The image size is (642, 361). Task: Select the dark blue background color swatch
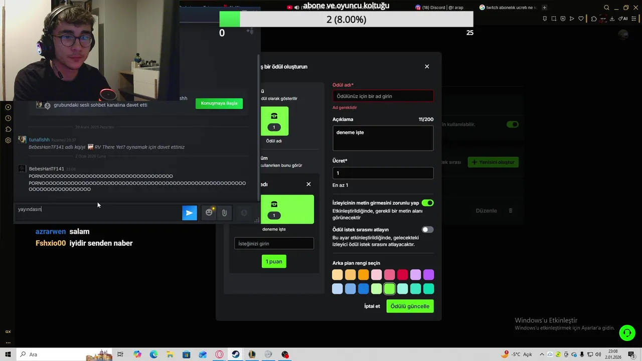364,289
